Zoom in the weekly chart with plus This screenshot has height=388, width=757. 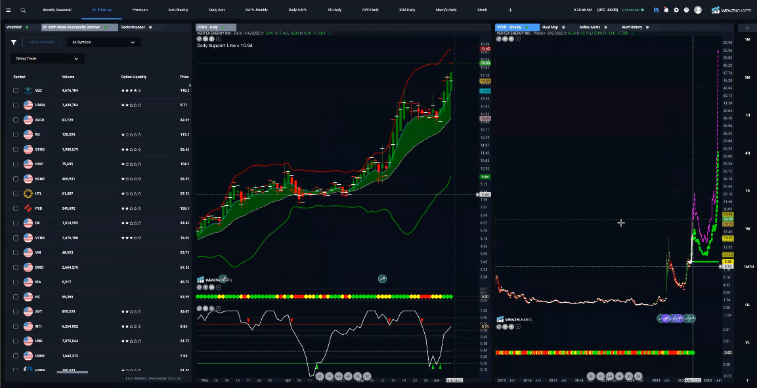619,376
